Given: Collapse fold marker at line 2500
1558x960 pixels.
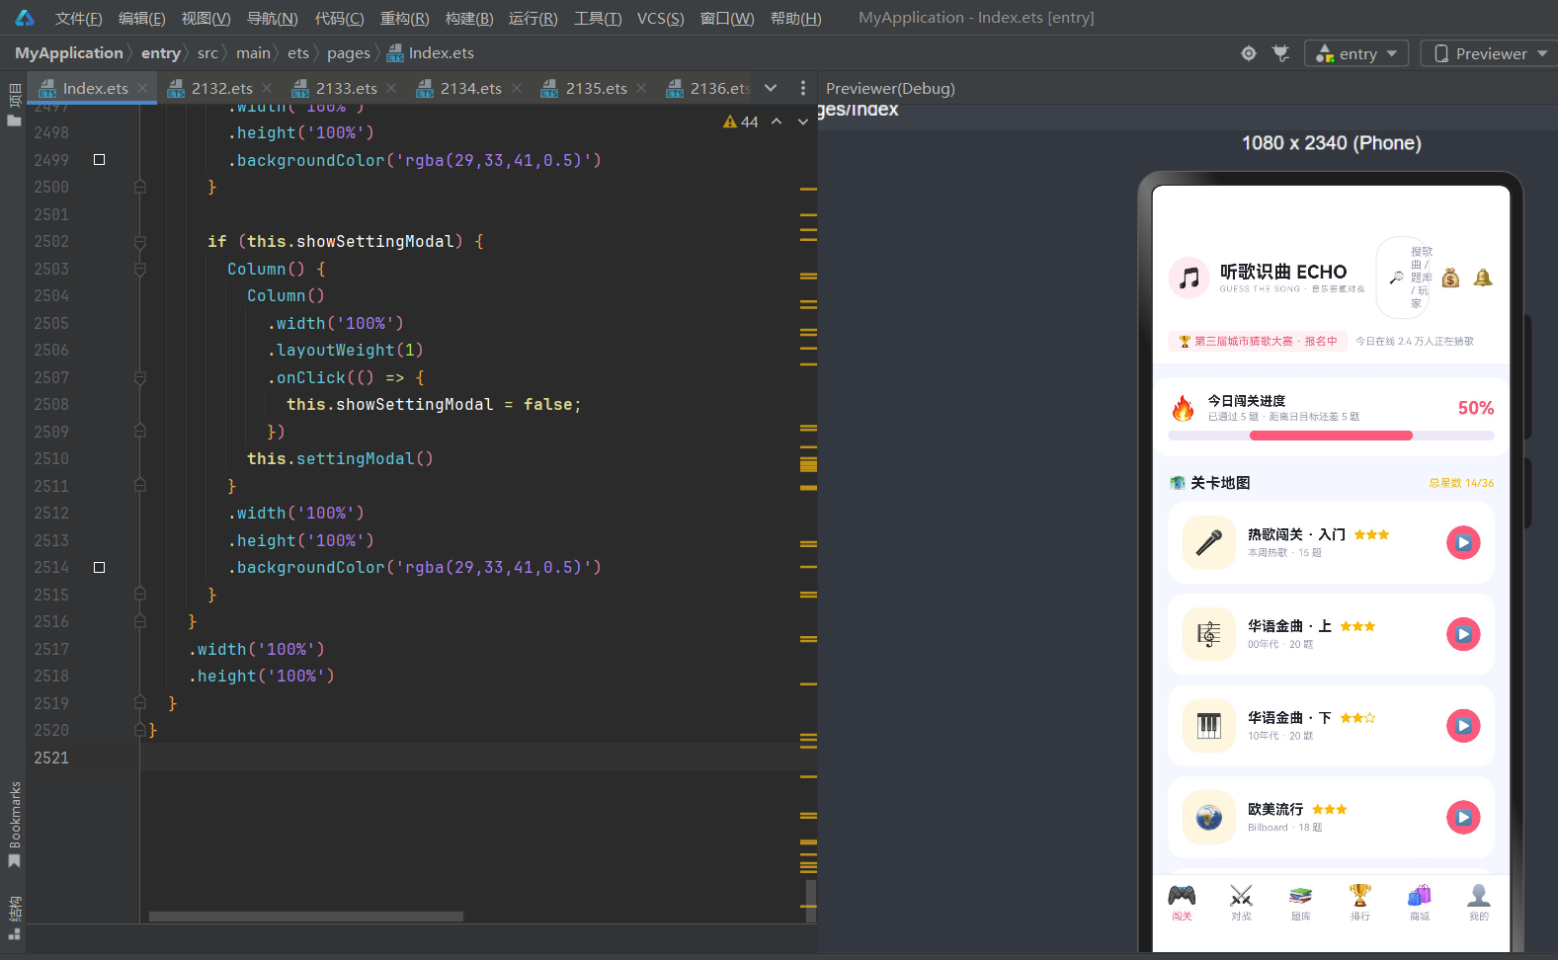Looking at the screenshot, I should pos(140,187).
